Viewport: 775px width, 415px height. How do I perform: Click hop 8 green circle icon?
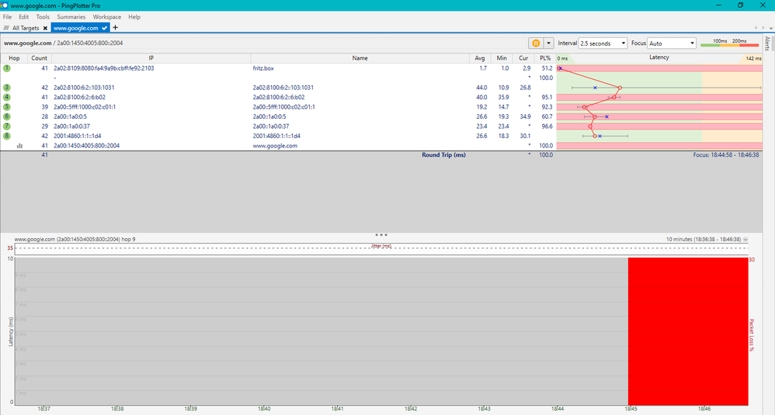pos(6,136)
